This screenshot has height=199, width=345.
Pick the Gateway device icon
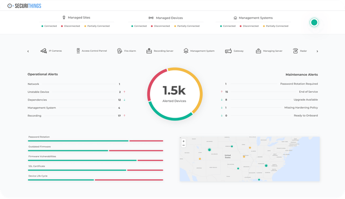coord(228,51)
